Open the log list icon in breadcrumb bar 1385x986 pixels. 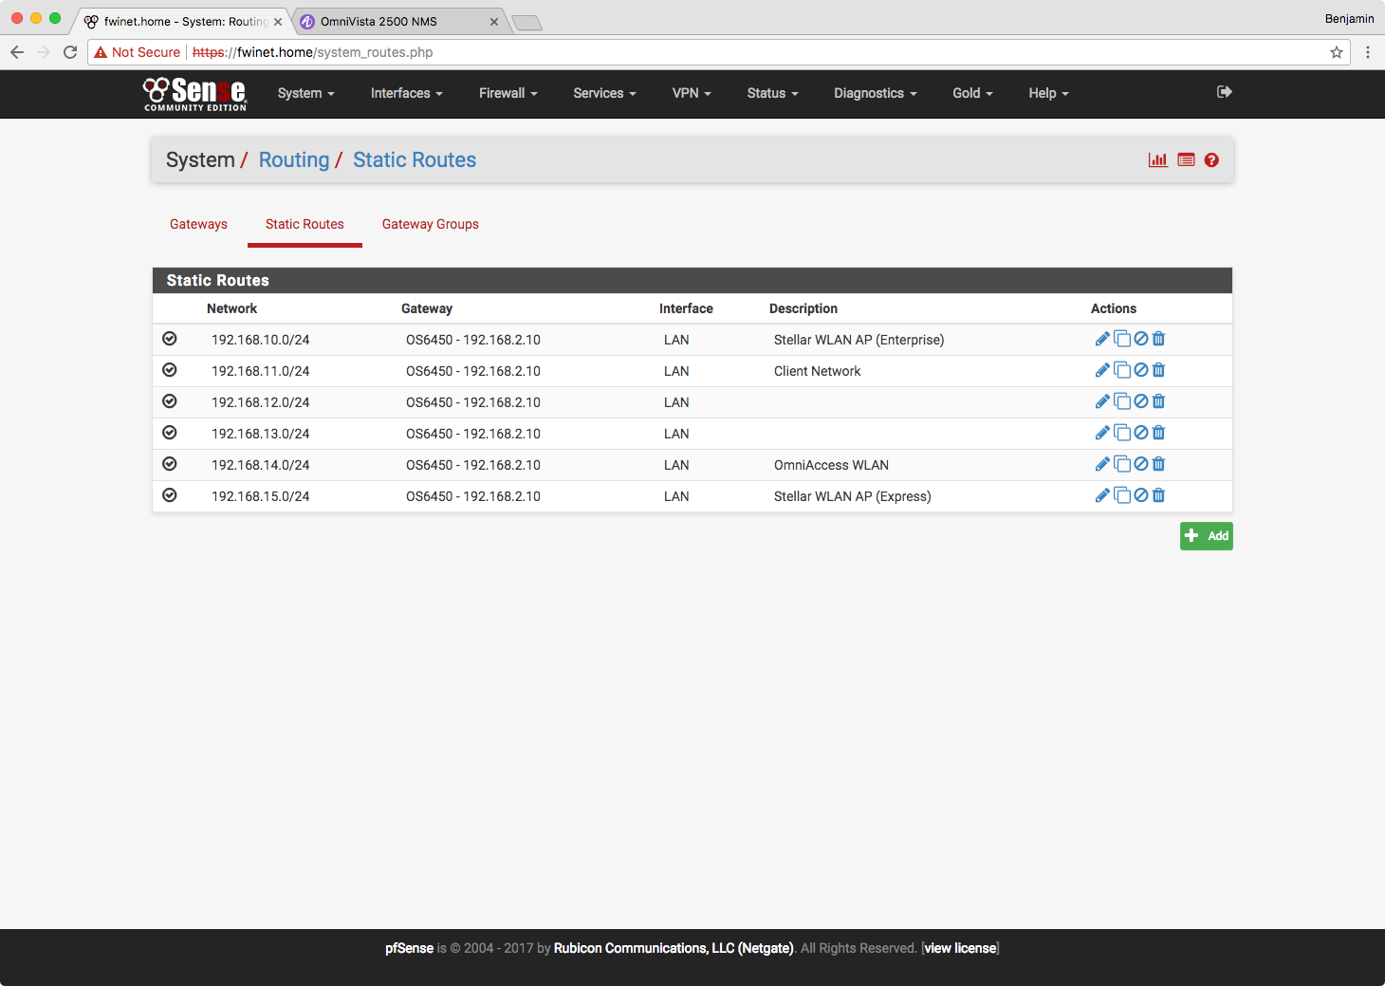point(1186,160)
